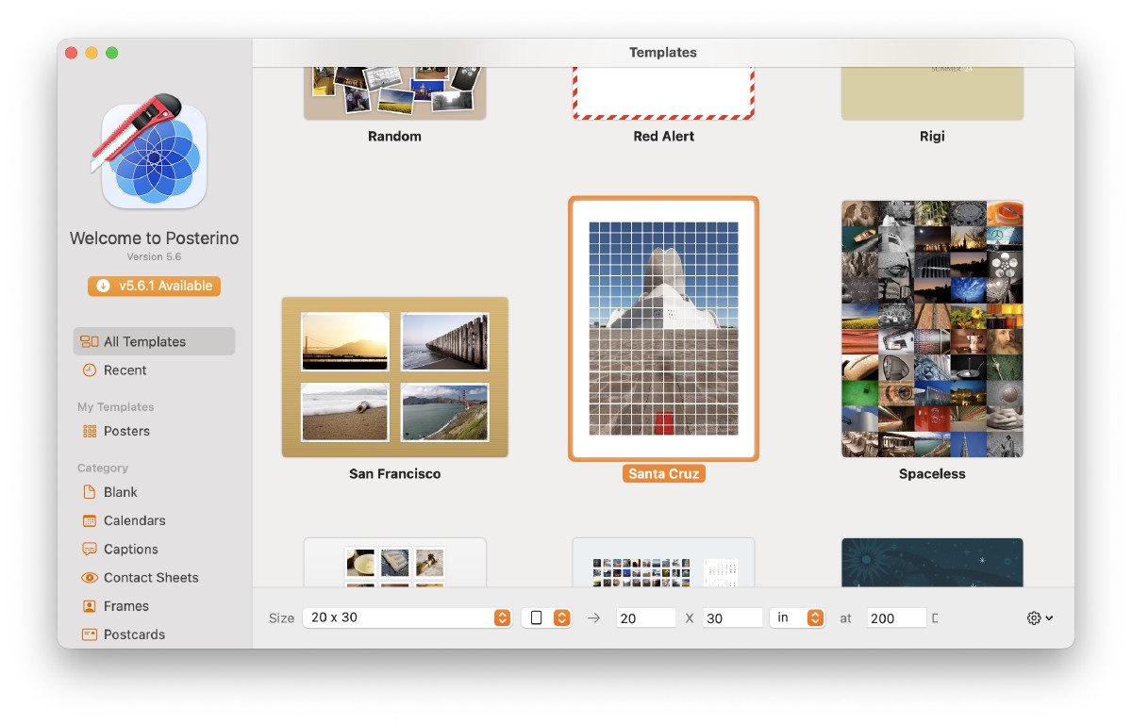Open the Calendars category icon
Screen dimensions: 1132x724
point(90,520)
